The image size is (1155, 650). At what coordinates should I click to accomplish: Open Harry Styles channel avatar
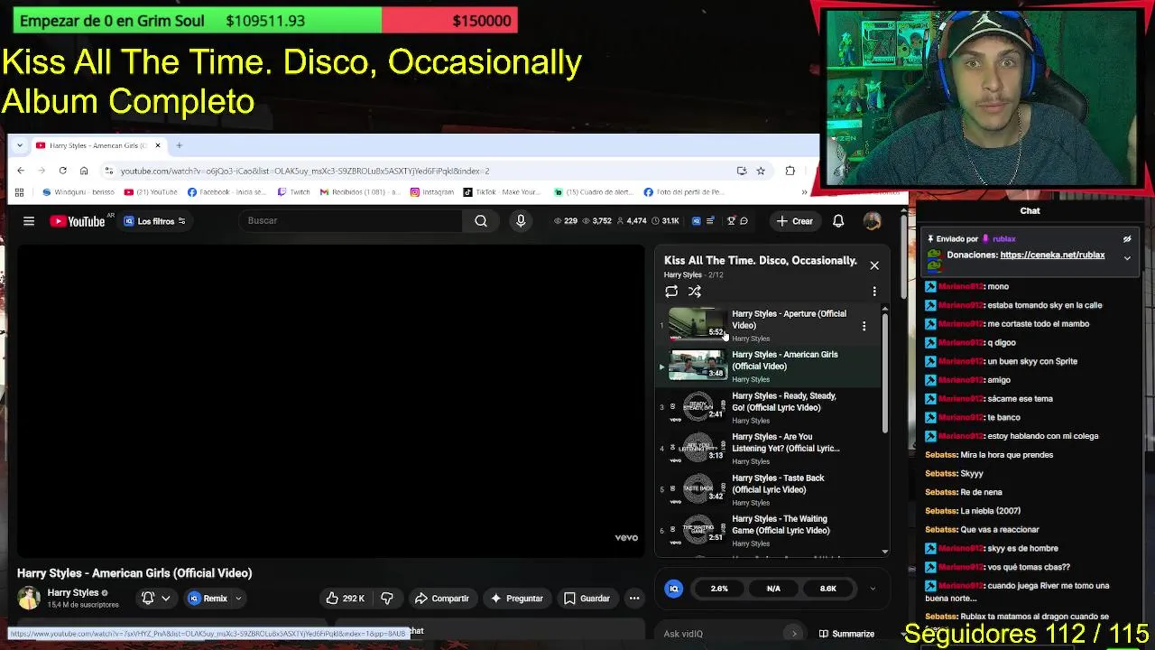pos(29,598)
